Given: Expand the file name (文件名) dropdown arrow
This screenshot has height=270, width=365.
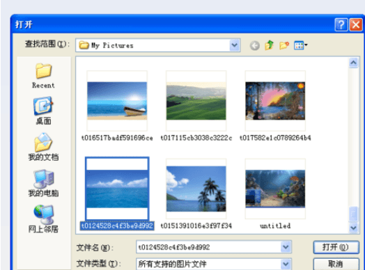Looking at the screenshot, I should coord(286,247).
